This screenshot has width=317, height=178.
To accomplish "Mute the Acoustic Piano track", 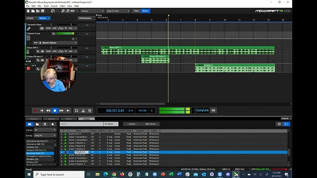I will [x=48, y=28].
